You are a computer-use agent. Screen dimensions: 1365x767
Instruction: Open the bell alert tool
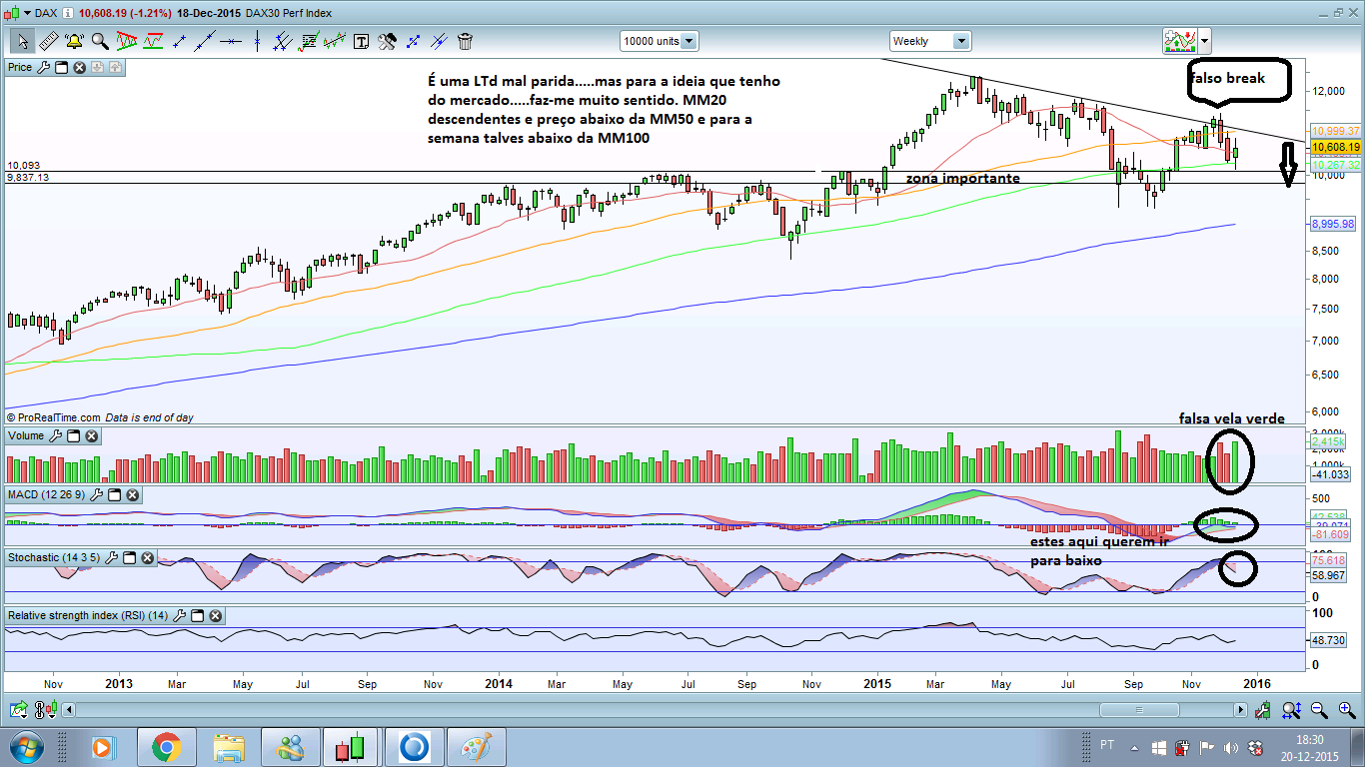pyautogui.click(x=74, y=41)
